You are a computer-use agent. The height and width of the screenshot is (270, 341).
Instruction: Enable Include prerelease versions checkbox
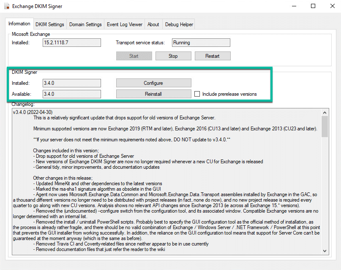click(x=197, y=94)
